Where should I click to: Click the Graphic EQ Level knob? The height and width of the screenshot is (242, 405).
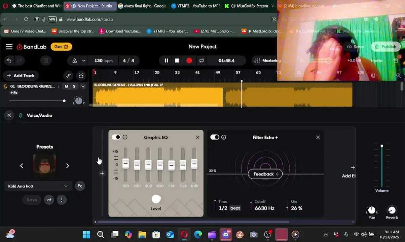(x=156, y=199)
